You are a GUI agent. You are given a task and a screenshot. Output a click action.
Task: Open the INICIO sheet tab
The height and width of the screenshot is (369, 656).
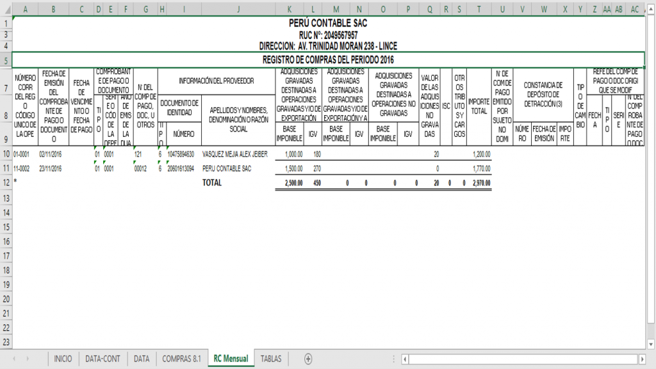(x=63, y=359)
